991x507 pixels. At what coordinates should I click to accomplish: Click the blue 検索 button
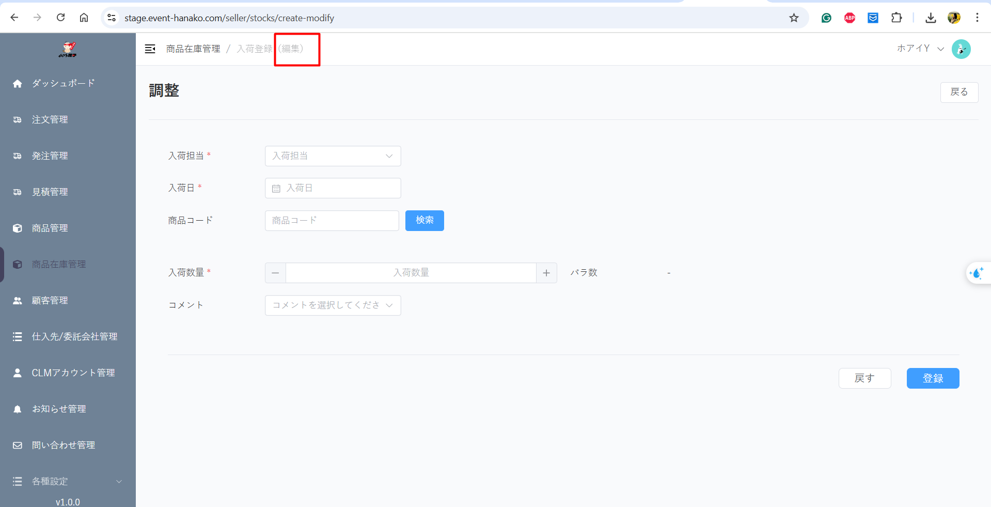tap(424, 221)
